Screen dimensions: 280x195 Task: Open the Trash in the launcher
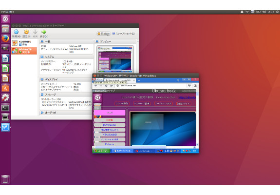pos(5,179)
